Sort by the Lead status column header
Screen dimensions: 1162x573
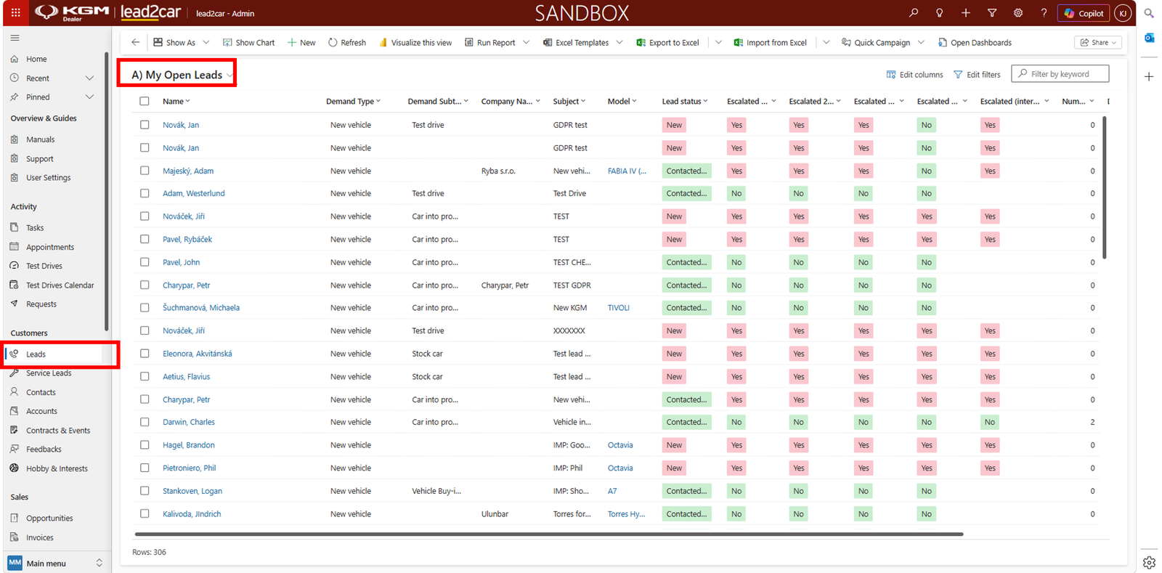pos(684,102)
